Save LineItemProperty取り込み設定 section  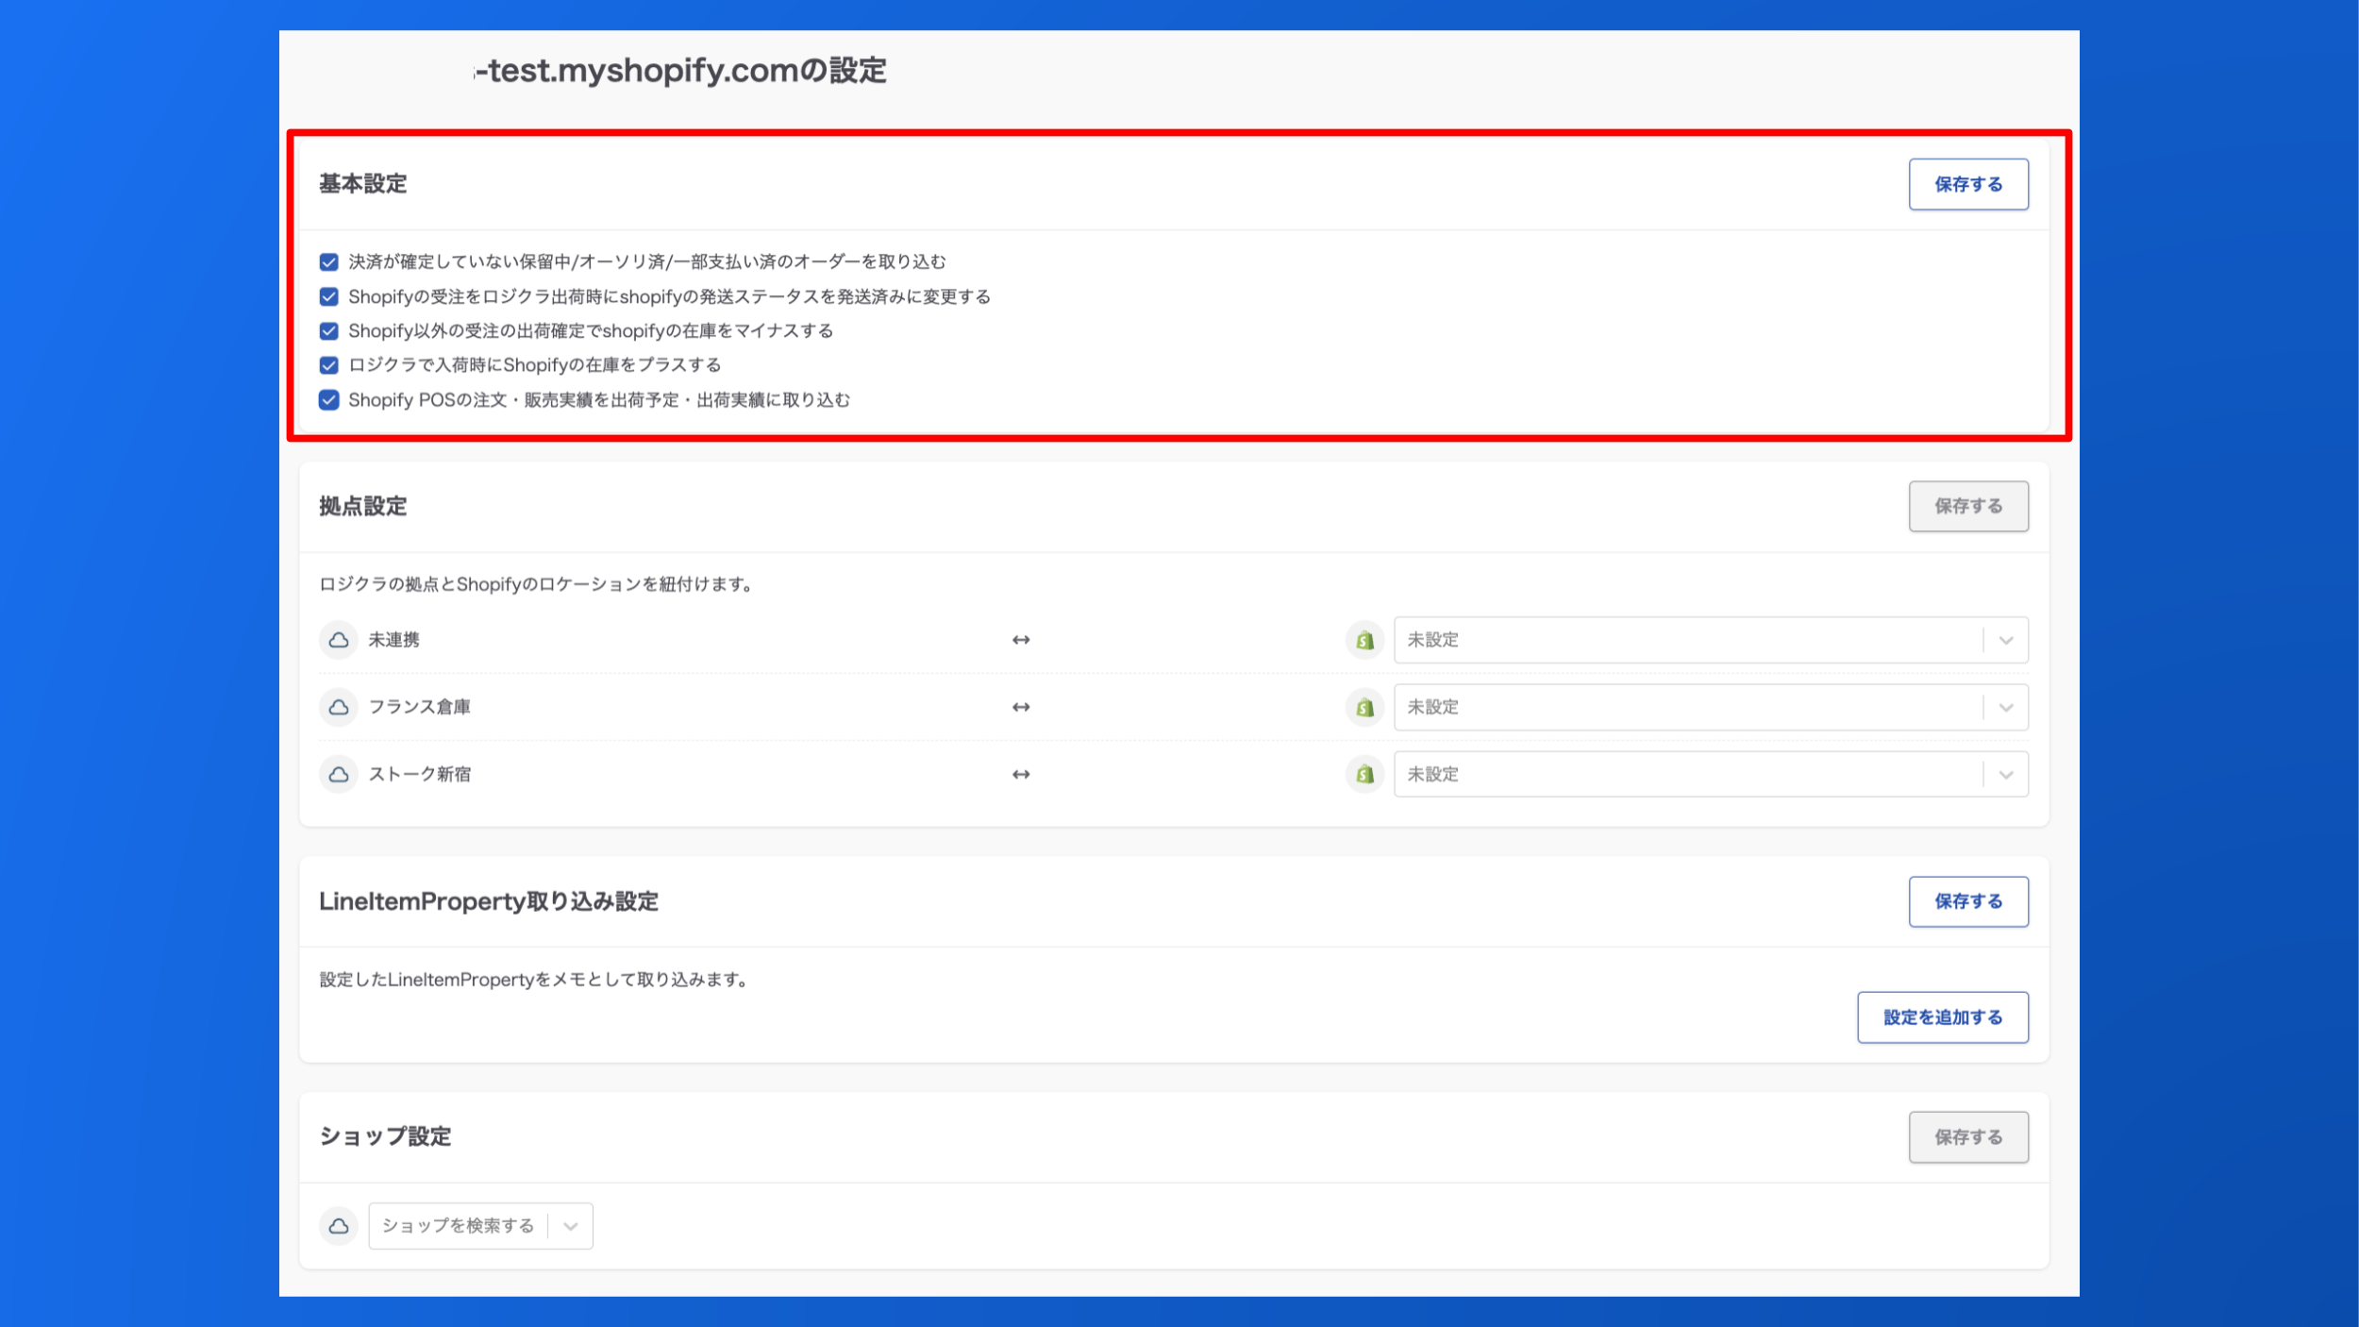click(1967, 901)
